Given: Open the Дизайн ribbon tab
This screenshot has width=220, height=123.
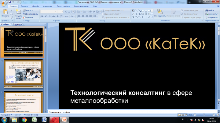Looking at the screenshot, I should click(x=35, y=6).
